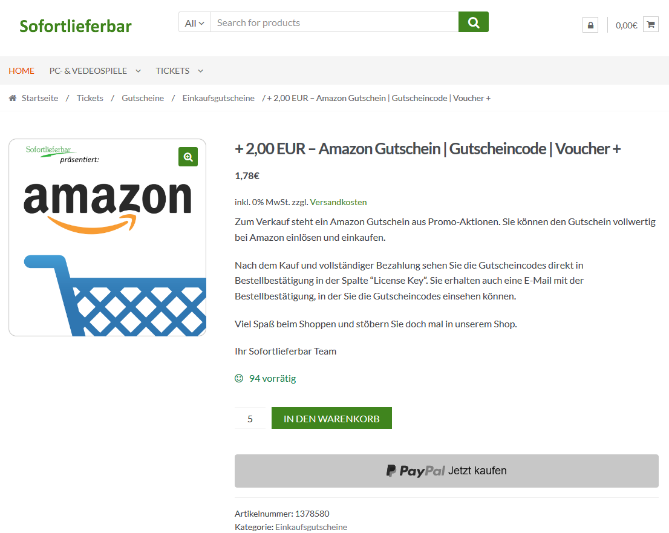Open Tickets in the breadcrumb
The width and height of the screenshot is (669, 533).
(90, 98)
